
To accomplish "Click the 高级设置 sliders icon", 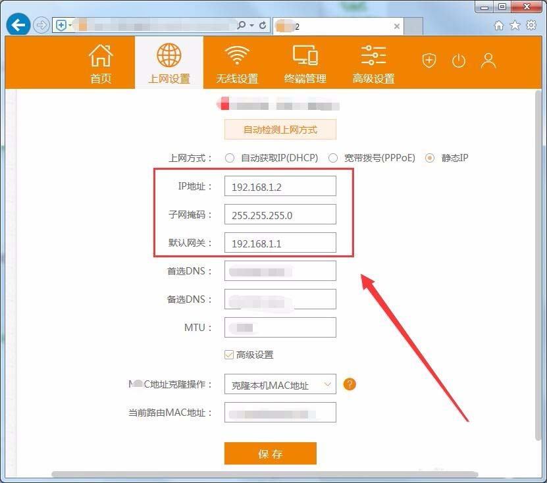I will (373, 56).
